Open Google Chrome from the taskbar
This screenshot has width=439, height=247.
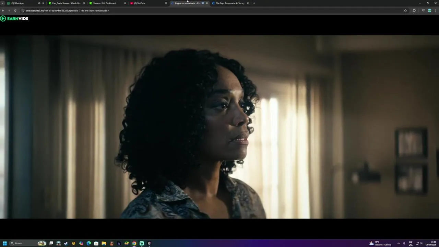tap(134, 243)
